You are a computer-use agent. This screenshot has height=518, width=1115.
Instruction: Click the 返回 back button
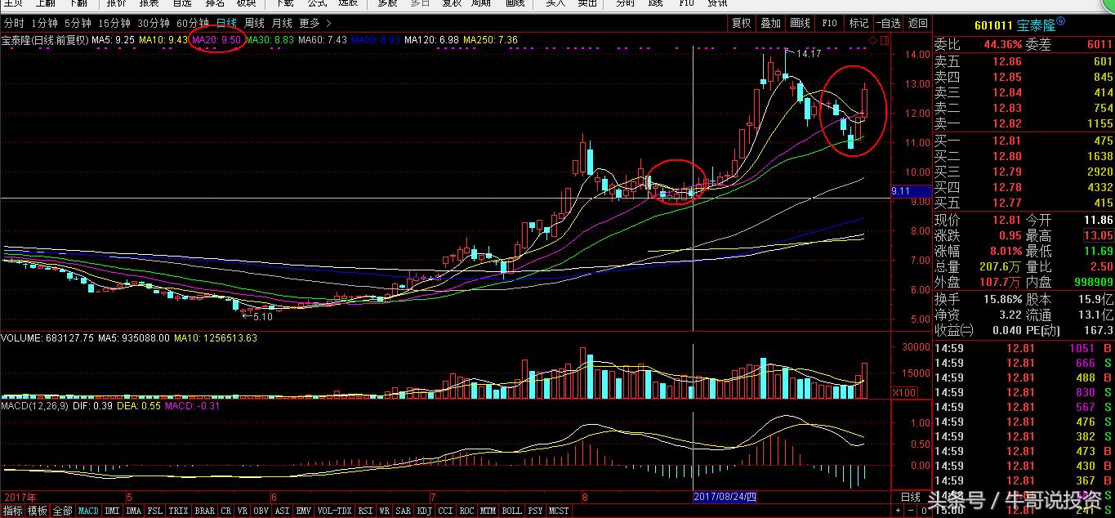(x=918, y=23)
